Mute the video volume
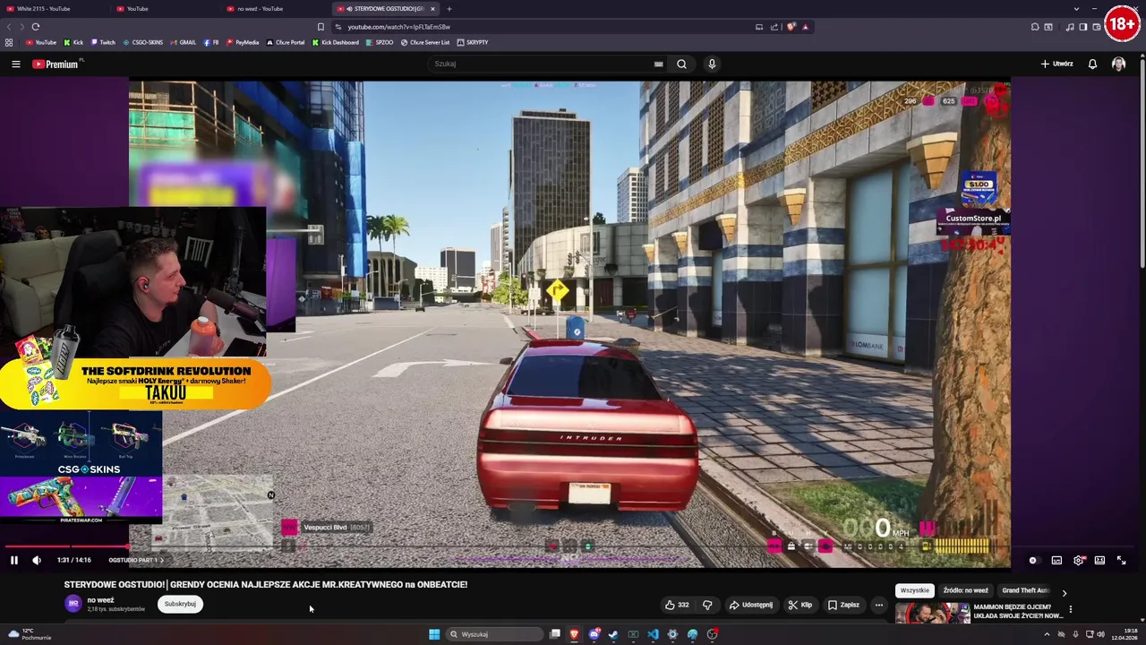Image resolution: width=1146 pixels, height=645 pixels. click(x=37, y=560)
